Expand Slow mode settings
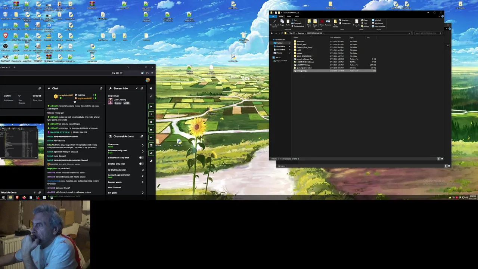The image size is (478, 269). pyautogui.click(x=143, y=145)
